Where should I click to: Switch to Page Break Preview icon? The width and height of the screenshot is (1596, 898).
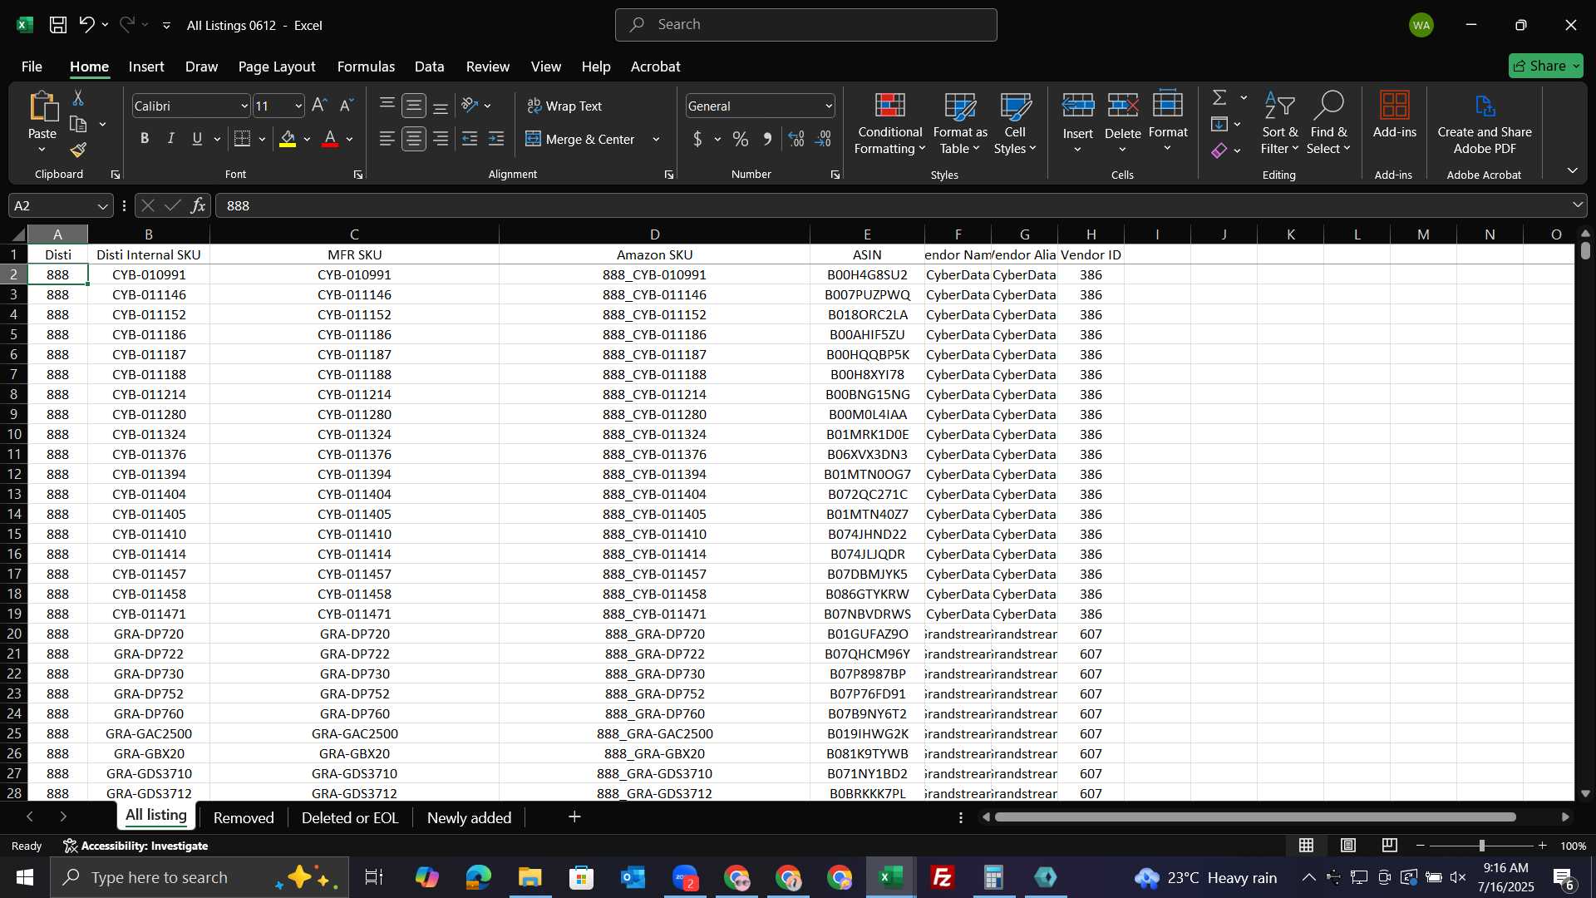pyautogui.click(x=1390, y=846)
